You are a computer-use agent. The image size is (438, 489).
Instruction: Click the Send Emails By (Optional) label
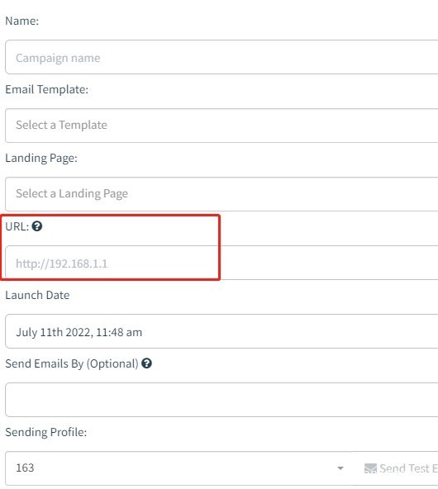click(x=72, y=364)
